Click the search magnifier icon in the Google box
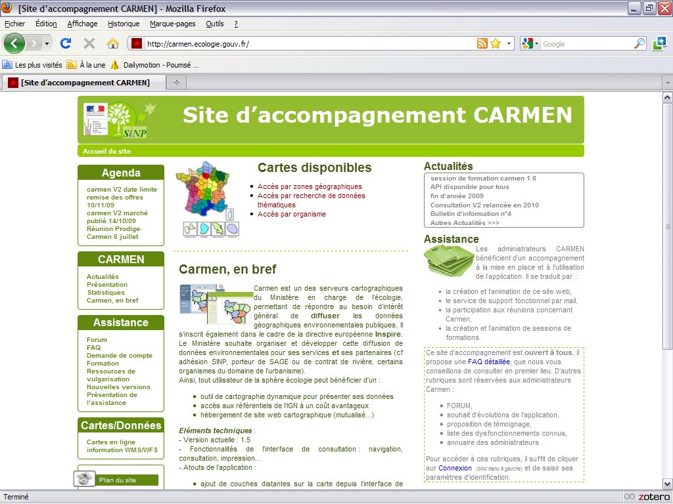 point(639,44)
